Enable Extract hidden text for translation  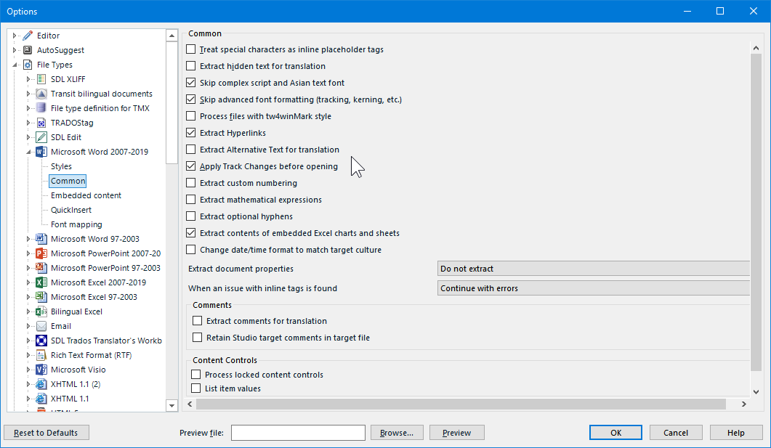(x=191, y=66)
